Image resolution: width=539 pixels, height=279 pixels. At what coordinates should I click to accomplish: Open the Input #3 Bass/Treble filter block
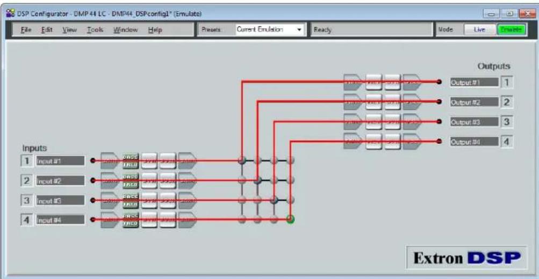coord(131,200)
